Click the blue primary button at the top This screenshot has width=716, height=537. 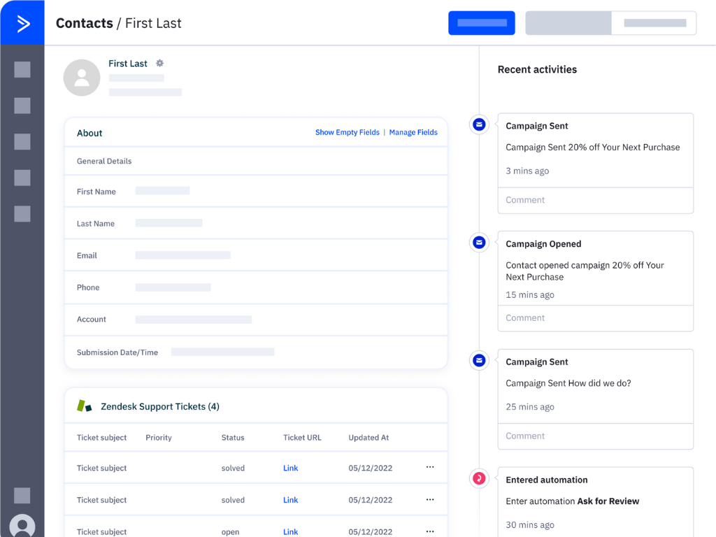[x=481, y=22]
